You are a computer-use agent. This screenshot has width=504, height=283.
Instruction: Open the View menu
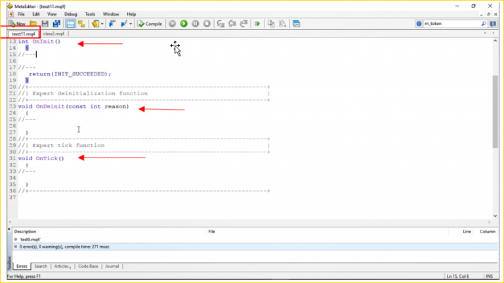(x=52, y=14)
